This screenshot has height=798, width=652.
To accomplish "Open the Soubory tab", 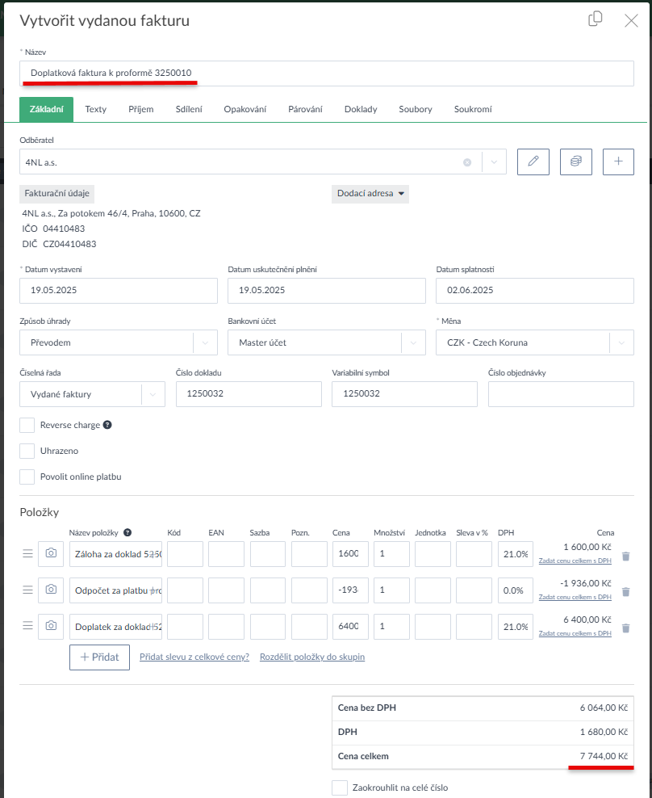I will pyautogui.click(x=416, y=109).
